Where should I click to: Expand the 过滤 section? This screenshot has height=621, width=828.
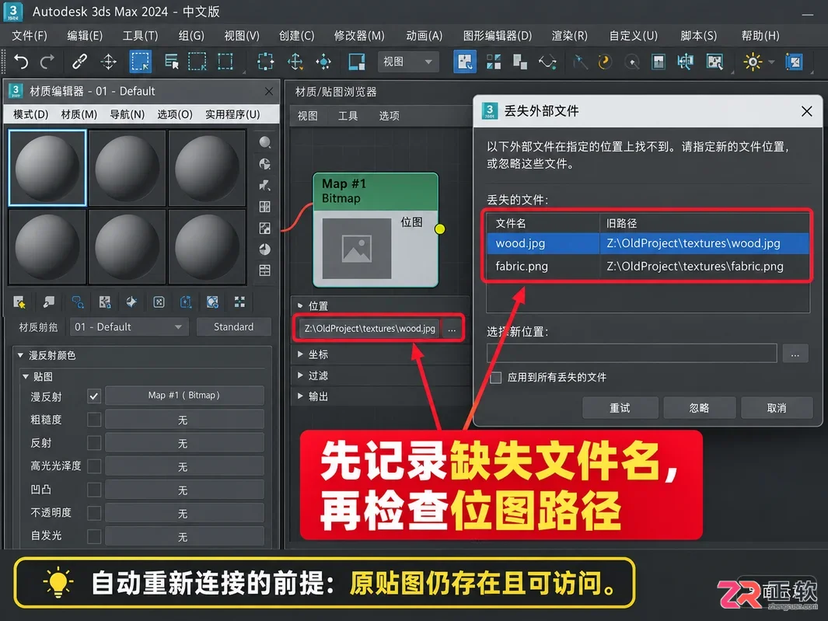300,375
